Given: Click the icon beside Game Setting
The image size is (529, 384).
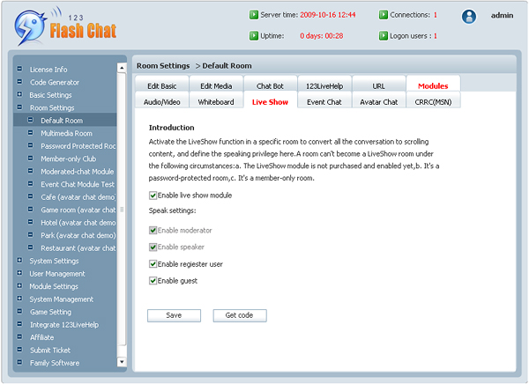Looking at the screenshot, I should pos(19,311).
